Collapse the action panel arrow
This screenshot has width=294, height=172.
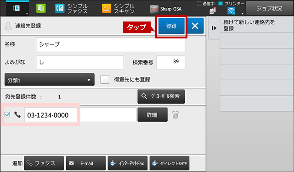tap(214, 28)
